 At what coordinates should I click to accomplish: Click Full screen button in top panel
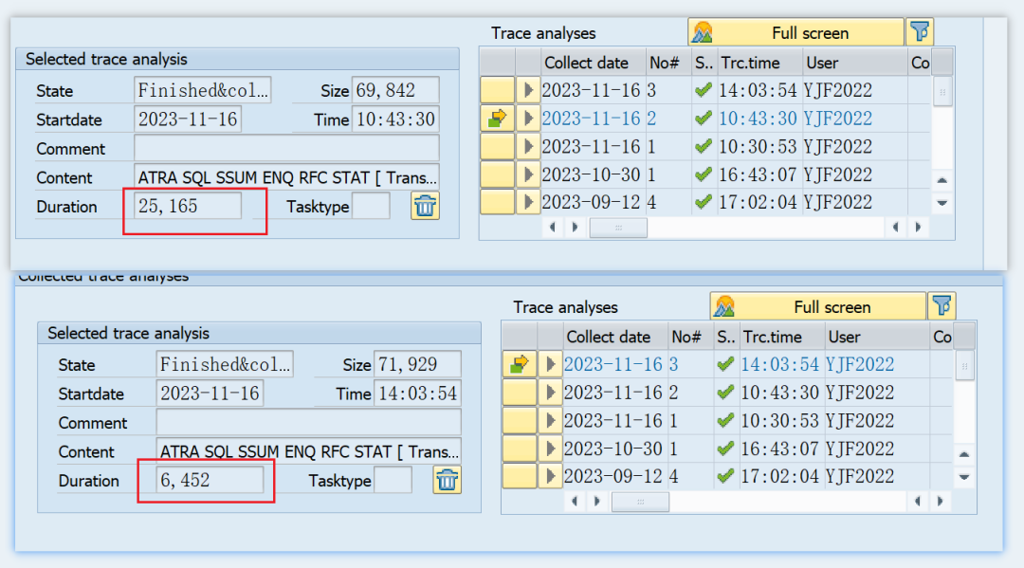[x=795, y=32]
